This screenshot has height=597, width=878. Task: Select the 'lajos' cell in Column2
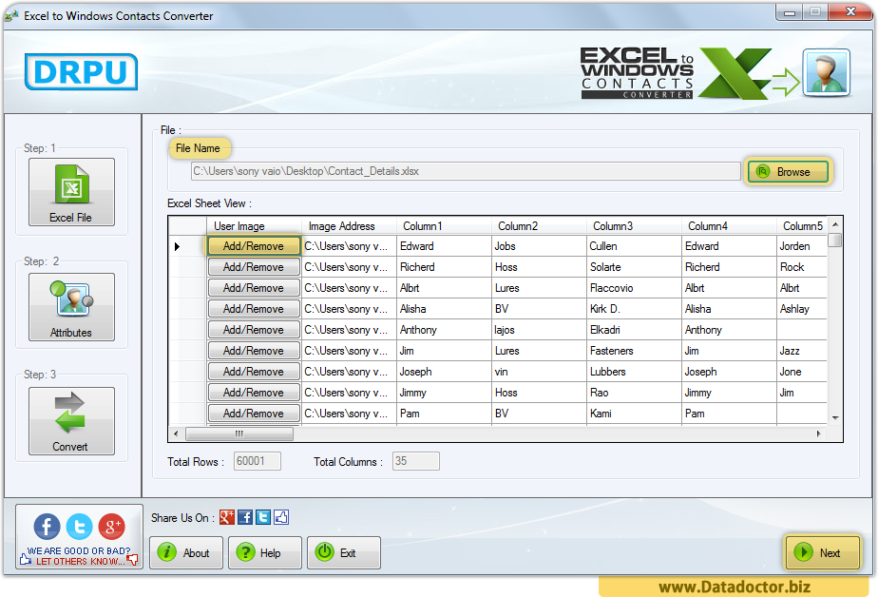[x=539, y=330]
